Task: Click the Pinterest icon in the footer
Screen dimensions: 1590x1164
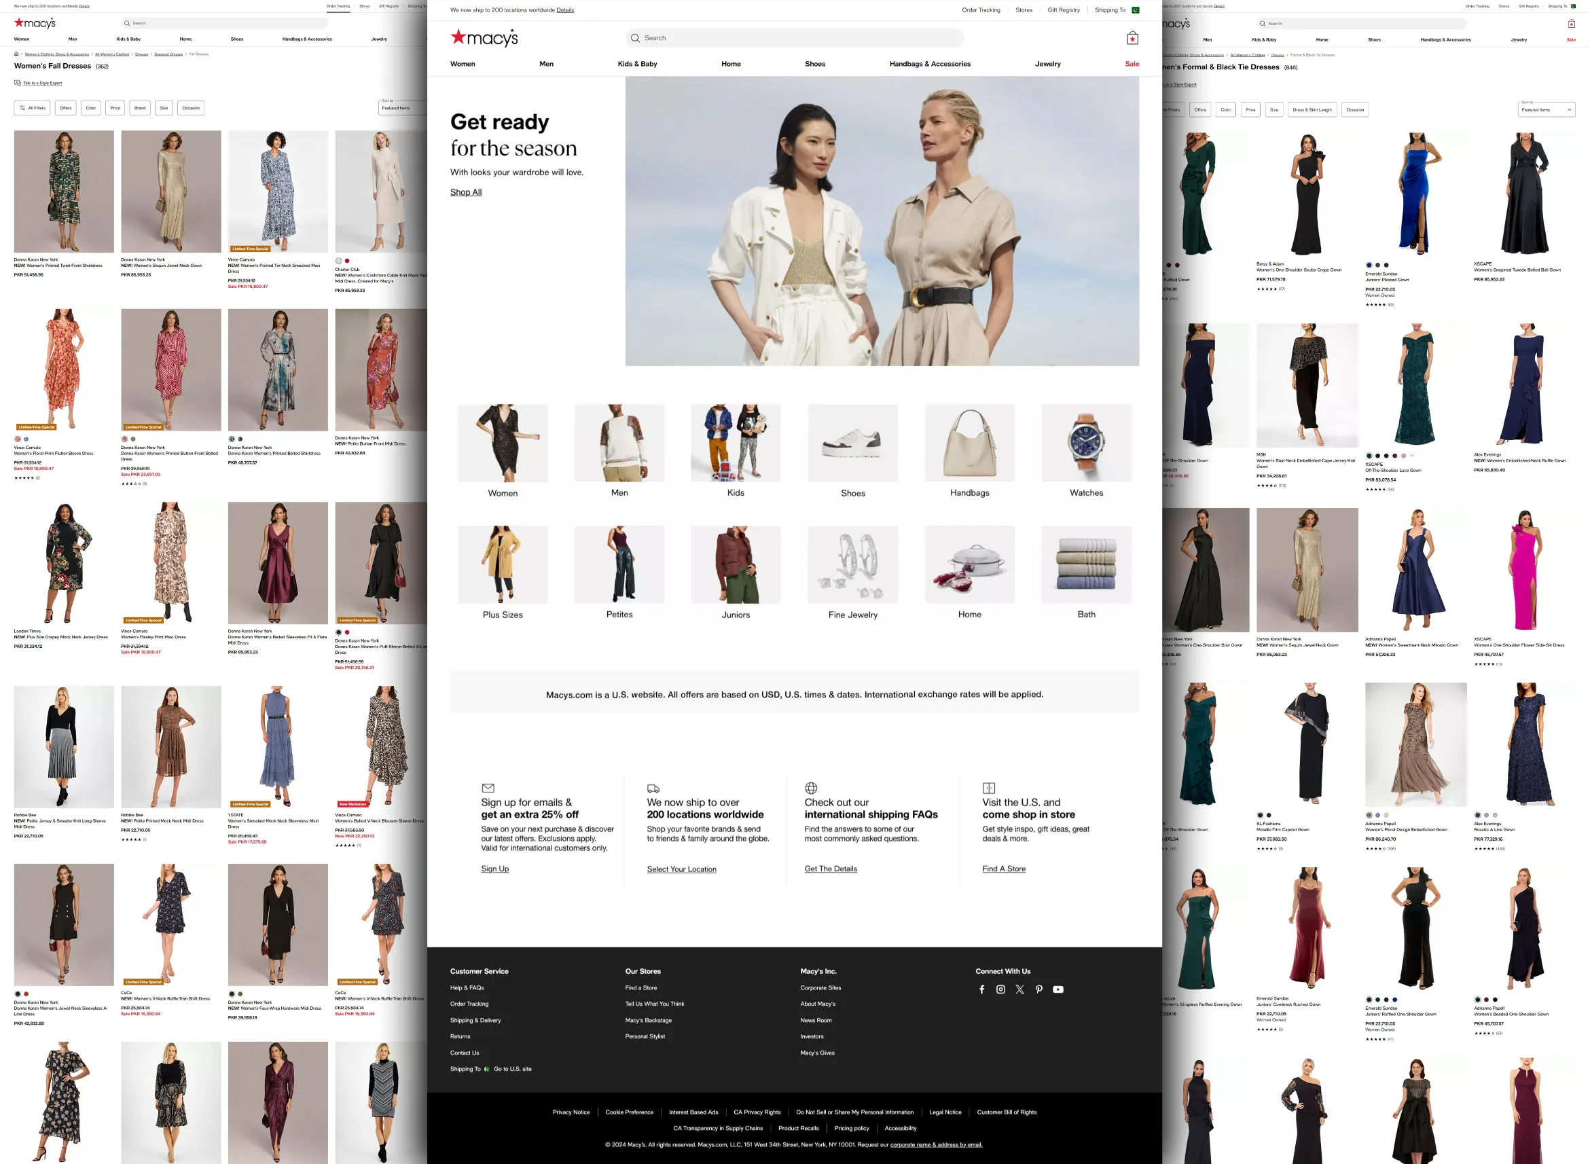Action: [x=1039, y=989]
